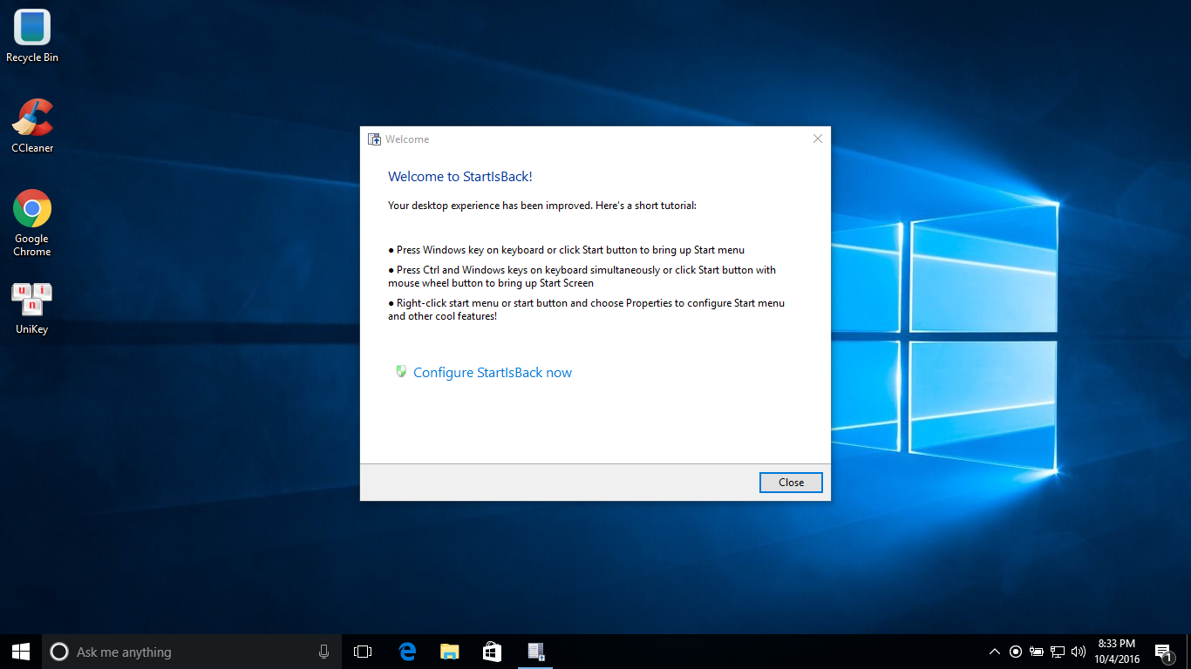Open the Start menu
Image resolution: width=1191 pixels, height=669 pixels.
[x=19, y=651]
